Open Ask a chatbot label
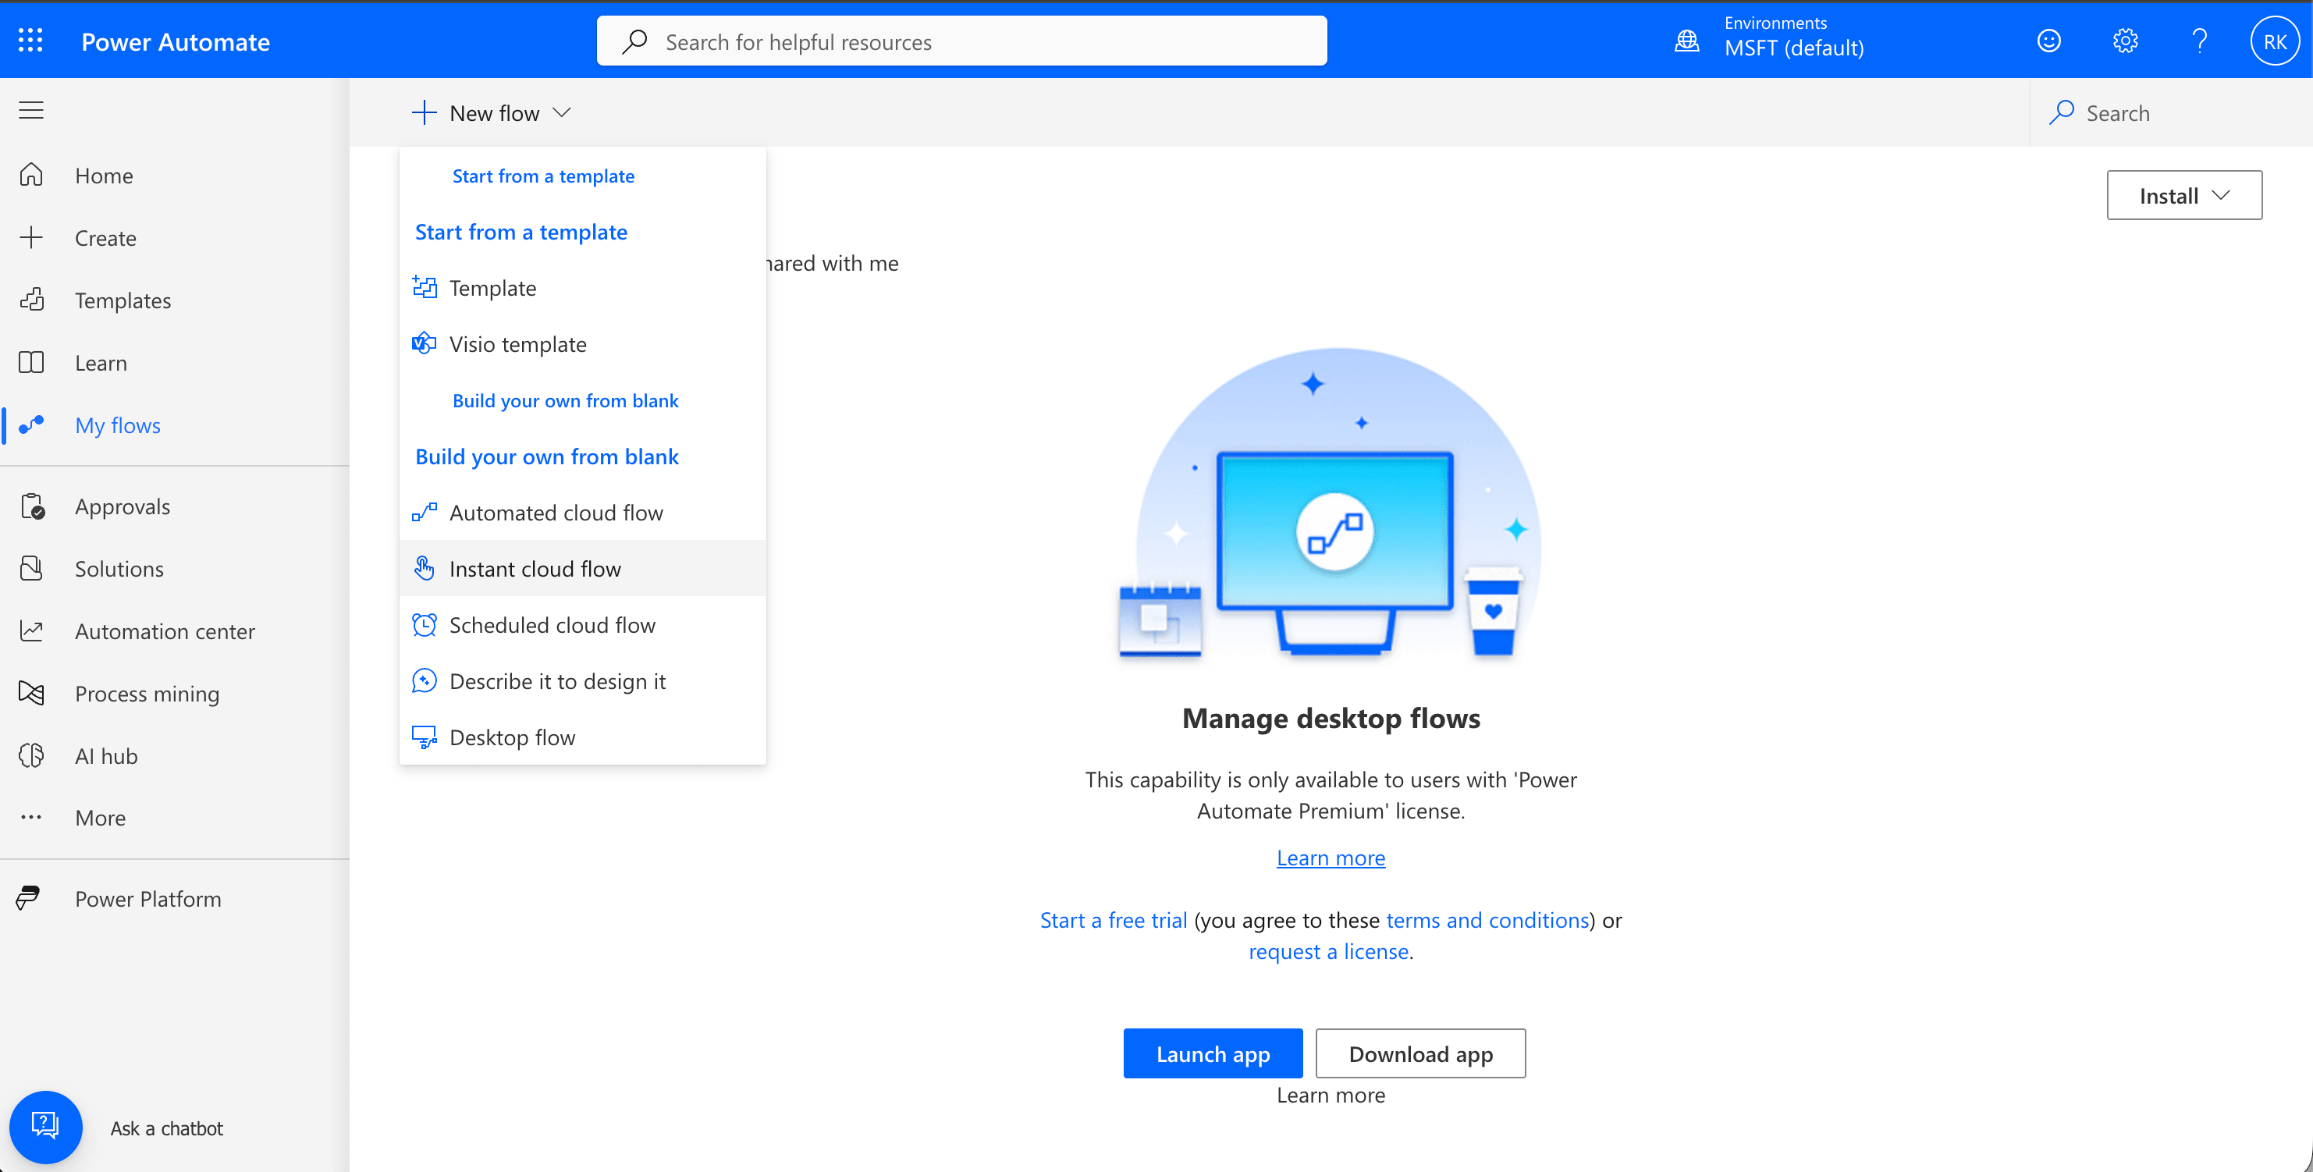Viewport: 2313px width, 1172px height. pyautogui.click(x=166, y=1128)
